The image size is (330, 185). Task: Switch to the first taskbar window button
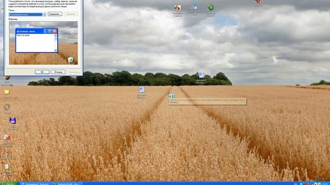click(36, 183)
